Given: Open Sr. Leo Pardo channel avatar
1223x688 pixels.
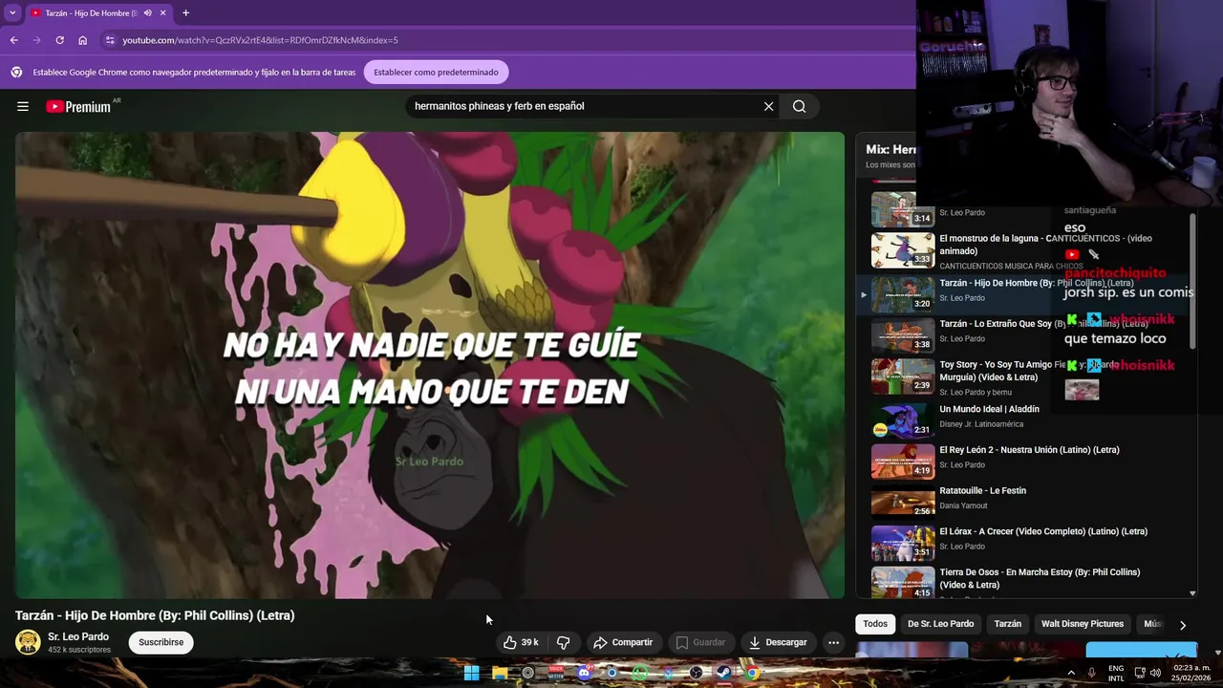Looking at the screenshot, I should click(x=28, y=642).
